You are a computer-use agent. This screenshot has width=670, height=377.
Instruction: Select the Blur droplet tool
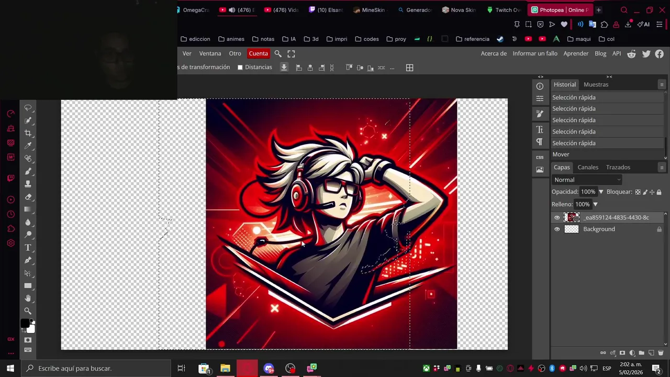tap(28, 222)
